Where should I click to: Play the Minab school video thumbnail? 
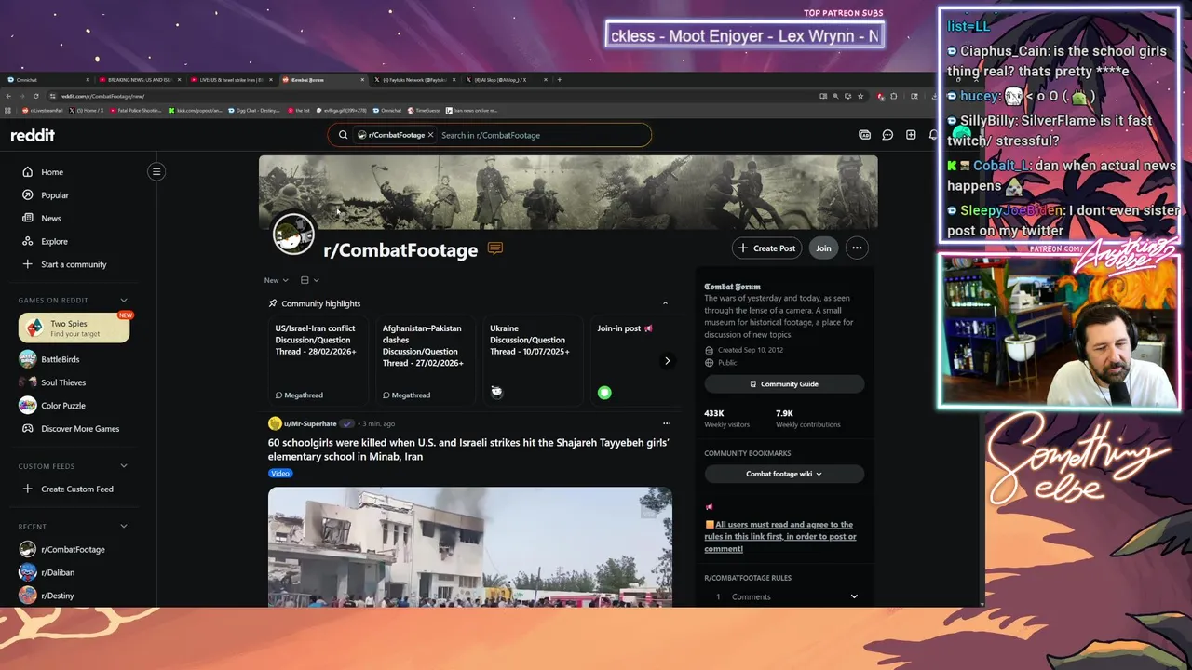pyautogui.click(x=470, y=547)
